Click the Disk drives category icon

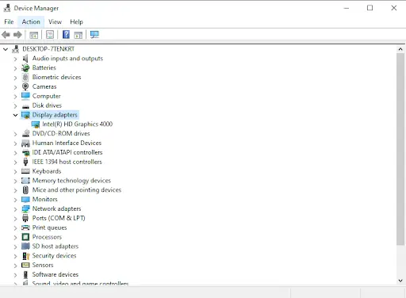pos(25,106)
